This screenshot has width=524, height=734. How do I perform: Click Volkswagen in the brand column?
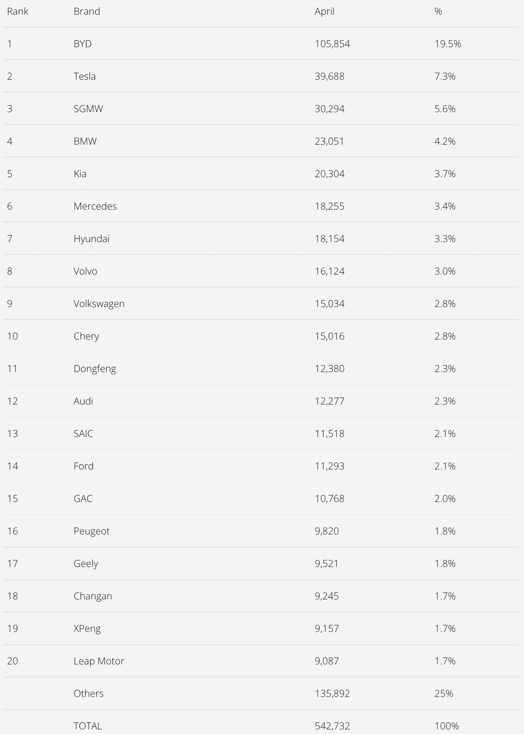click(x=99, y=304)
